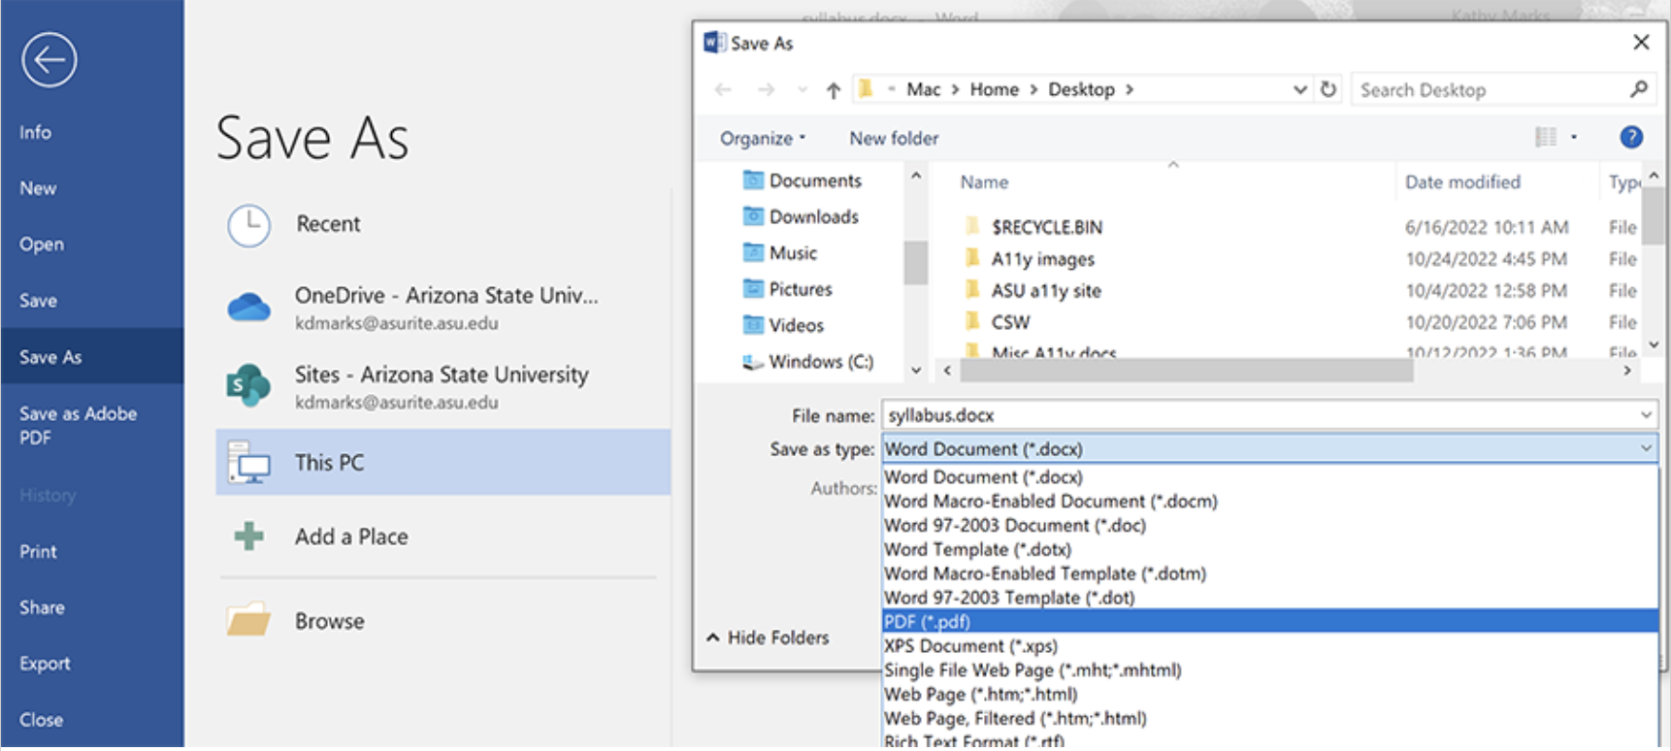Viewport: 1671px width, 751px height.
Task: Click the blue Help question mark icon
Action: (1631, 138)
